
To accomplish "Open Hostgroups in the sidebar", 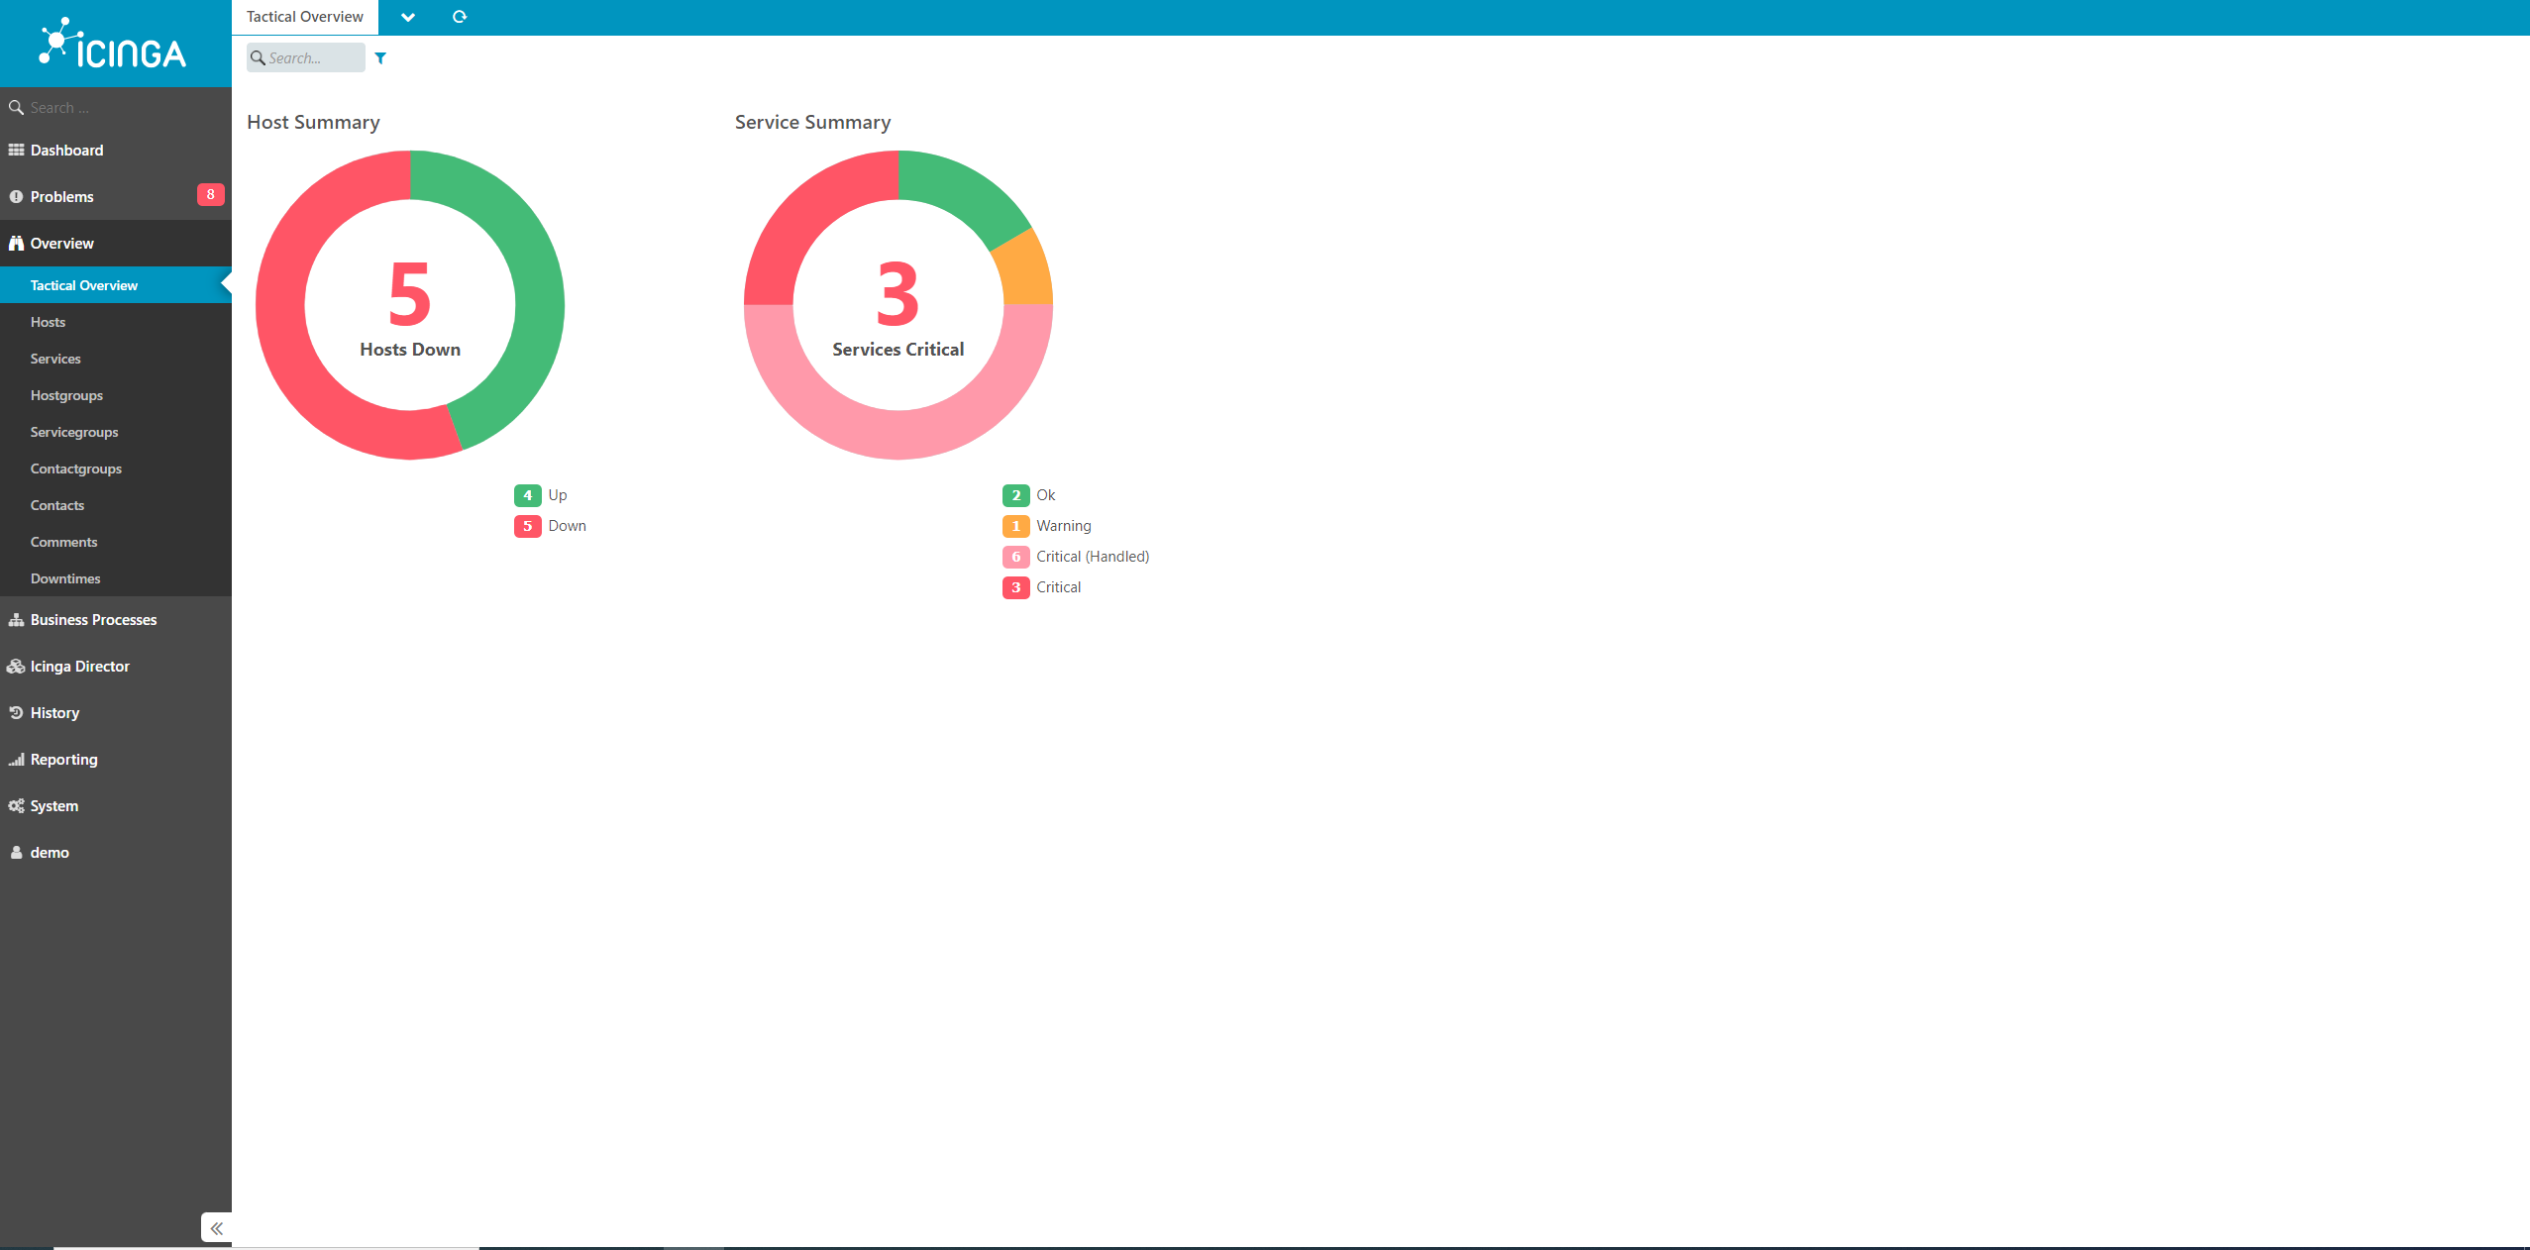I will pyautogui.click(x=66, y=395).
